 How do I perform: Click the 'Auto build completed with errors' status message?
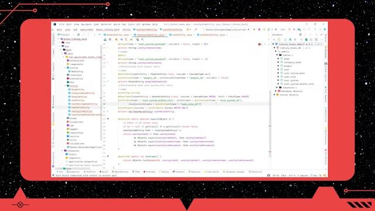[86, 175]
